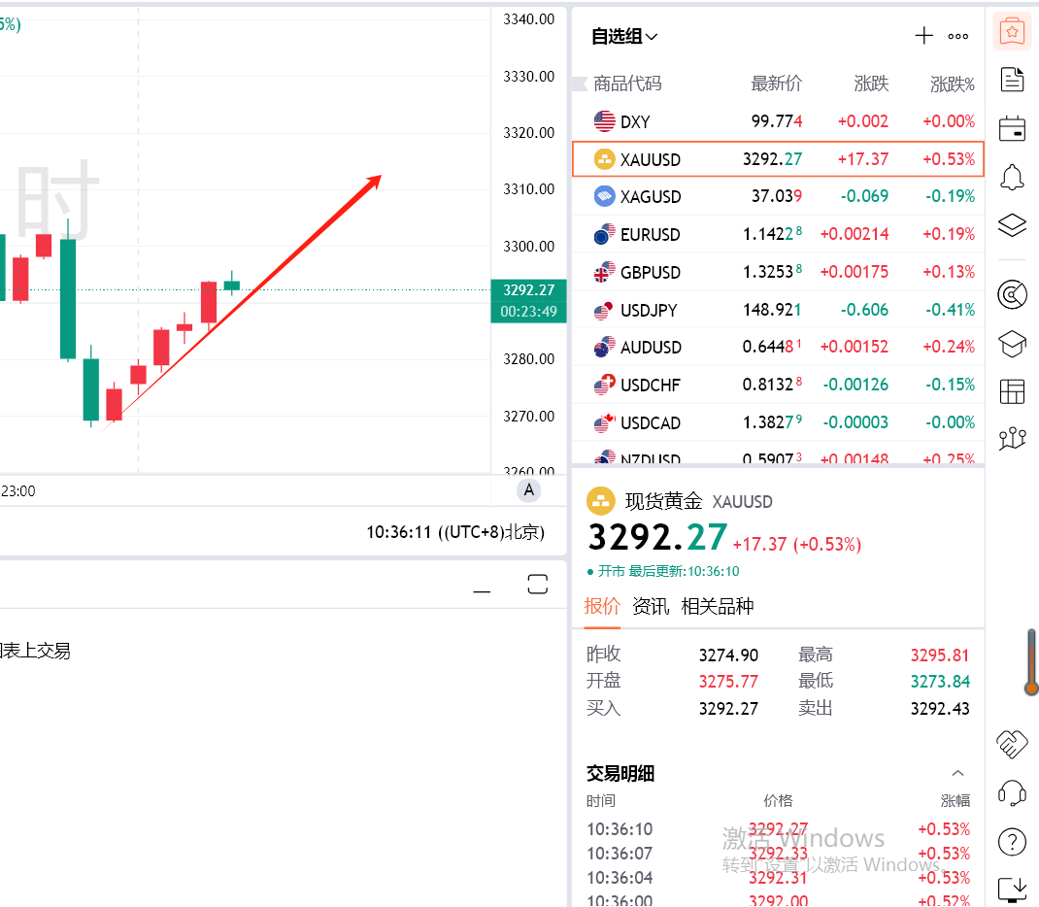Open the graduation cap education icon
Viewport: 1039px width, 907px height.
(x=1012, y=344)
